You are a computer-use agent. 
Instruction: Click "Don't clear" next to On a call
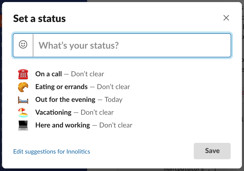click(88, 74)
